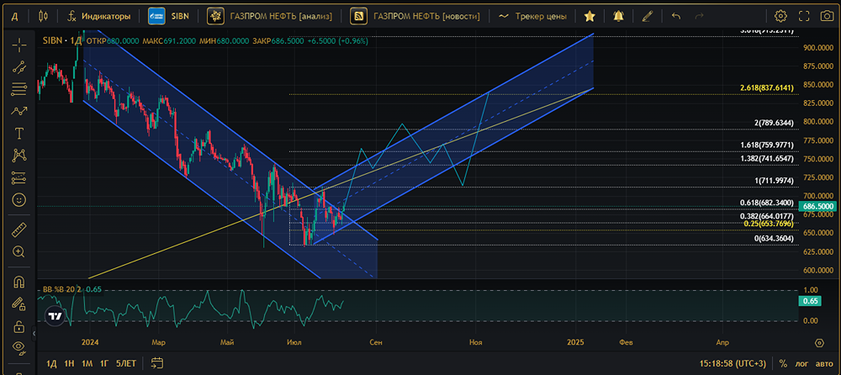Click the 0.25(653.7696) yellow level label

(x=769, y=223)
